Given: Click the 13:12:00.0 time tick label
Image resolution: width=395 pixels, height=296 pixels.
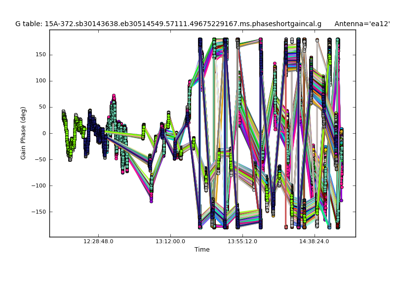Looking at the screenshot, I should (170, 242).
